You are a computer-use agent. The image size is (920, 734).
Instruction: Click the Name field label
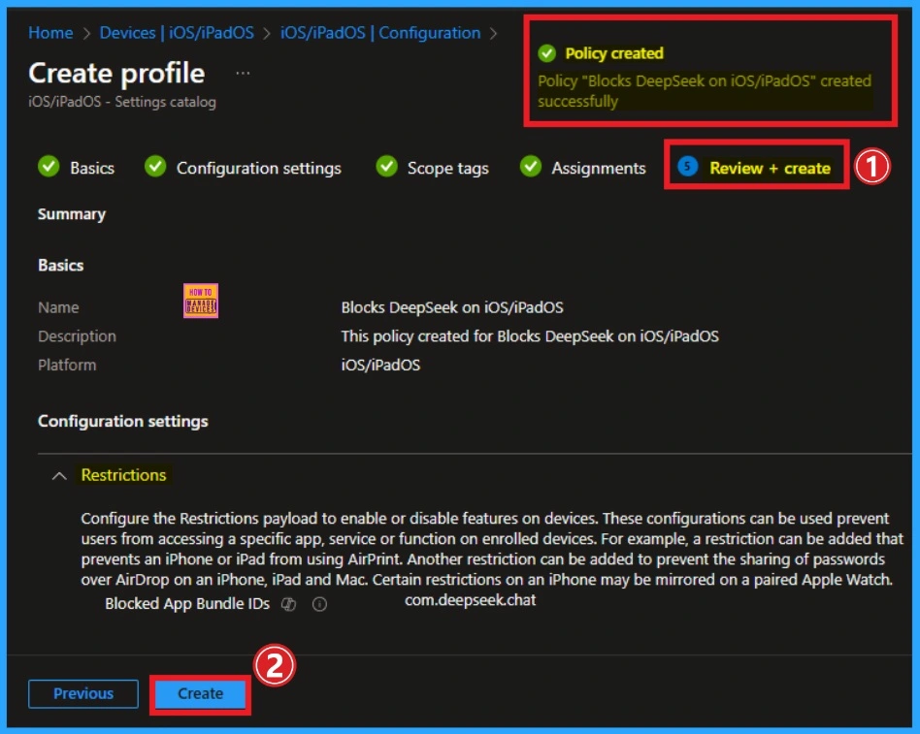[x=58, y=307]
